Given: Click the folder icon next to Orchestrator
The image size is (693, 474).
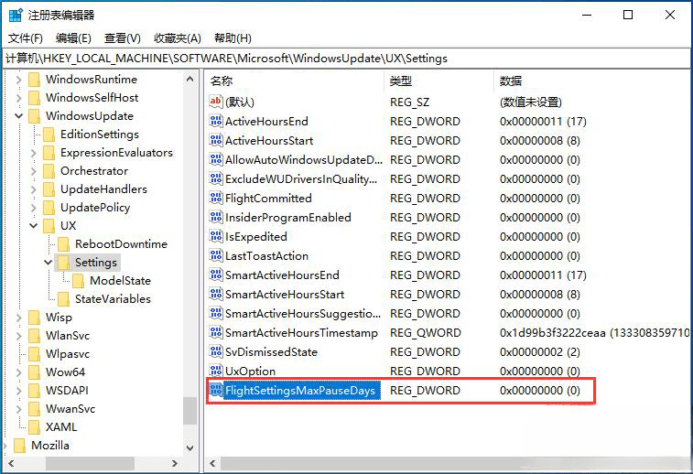Looking at the screenshot, I should pos(49,171).
